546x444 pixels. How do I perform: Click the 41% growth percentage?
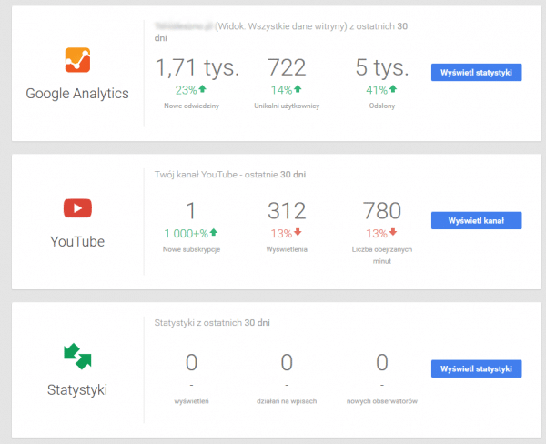click(377, 90)
